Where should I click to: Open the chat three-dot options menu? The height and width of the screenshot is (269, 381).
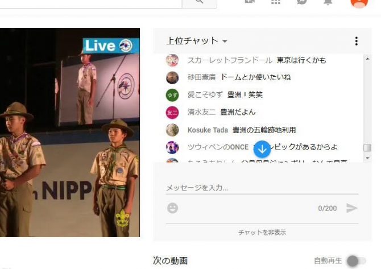[357, 41]
